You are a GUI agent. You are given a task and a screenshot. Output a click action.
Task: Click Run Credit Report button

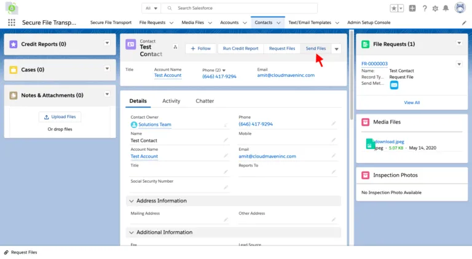tap(240, 49)
